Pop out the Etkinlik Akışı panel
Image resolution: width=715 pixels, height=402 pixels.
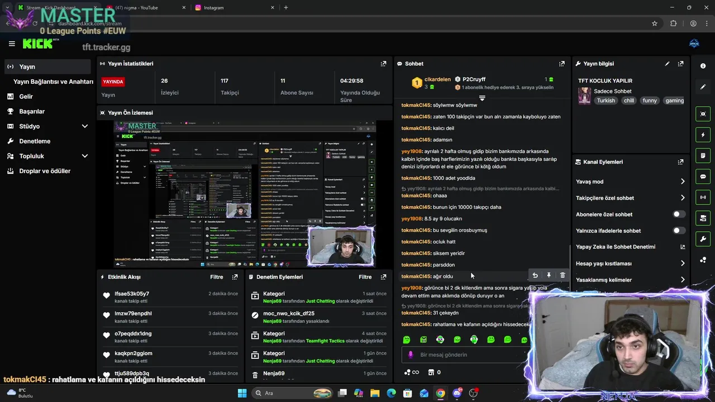tap(235, 277)
